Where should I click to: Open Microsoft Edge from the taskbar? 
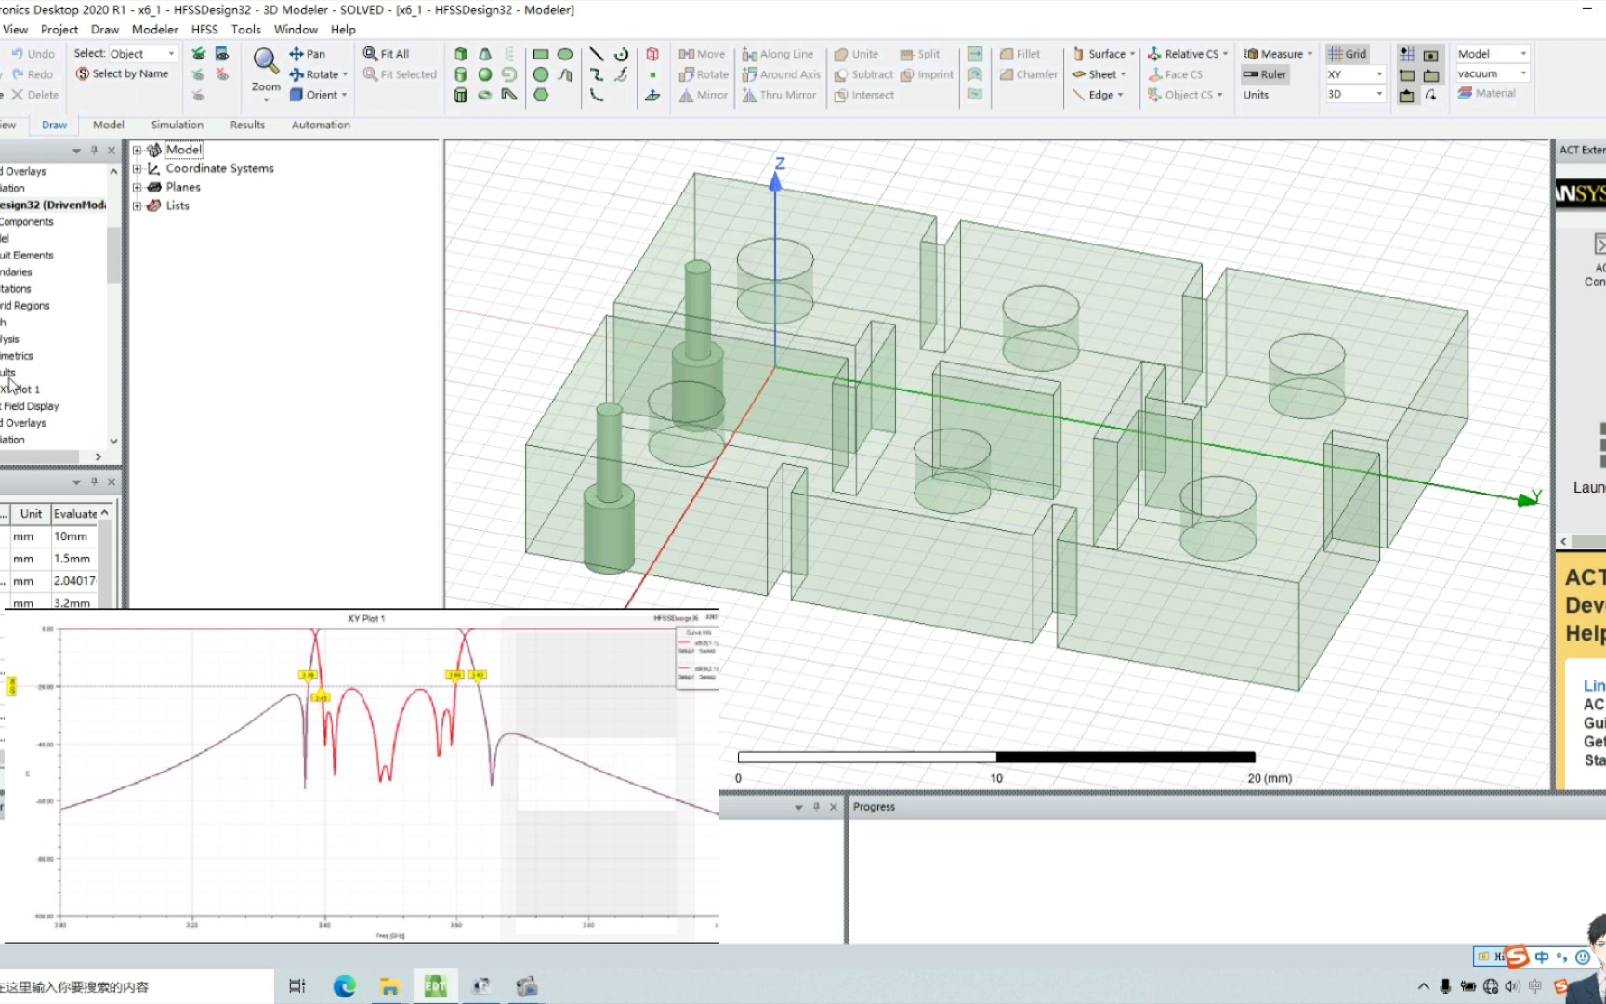(x=345, y=986)
